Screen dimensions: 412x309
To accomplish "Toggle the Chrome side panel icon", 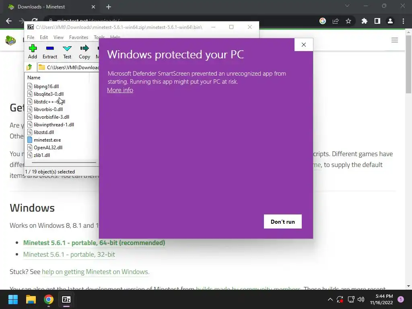I will [377, 21].
